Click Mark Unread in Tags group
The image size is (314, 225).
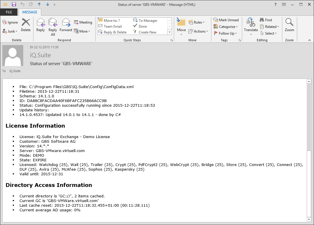click(x=226, y=20)
